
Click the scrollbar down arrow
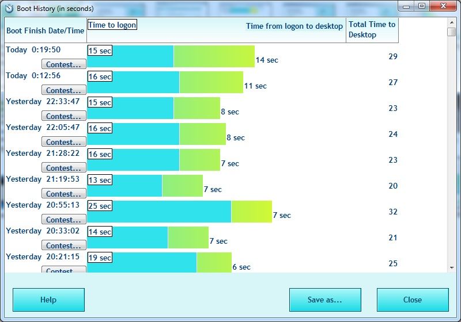click(x=452, y=267)
